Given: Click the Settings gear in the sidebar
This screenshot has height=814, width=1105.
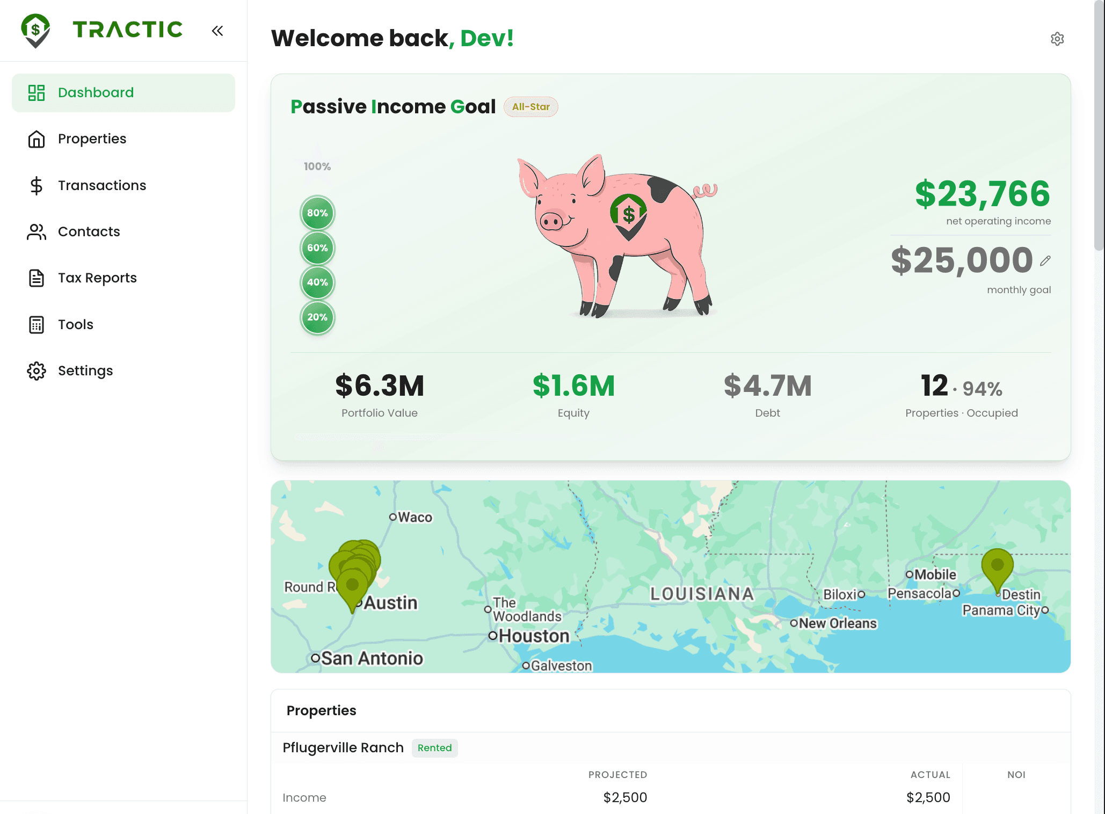Looking at the screenshot, I should (36, 370).
